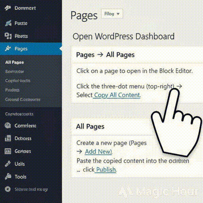Click the pin icon beside Pages
Screen dimensions: 203x203
[x=8, y=48]
